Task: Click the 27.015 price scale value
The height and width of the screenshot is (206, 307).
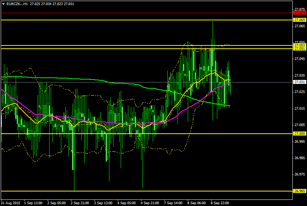Action: (x=300, y=109)
